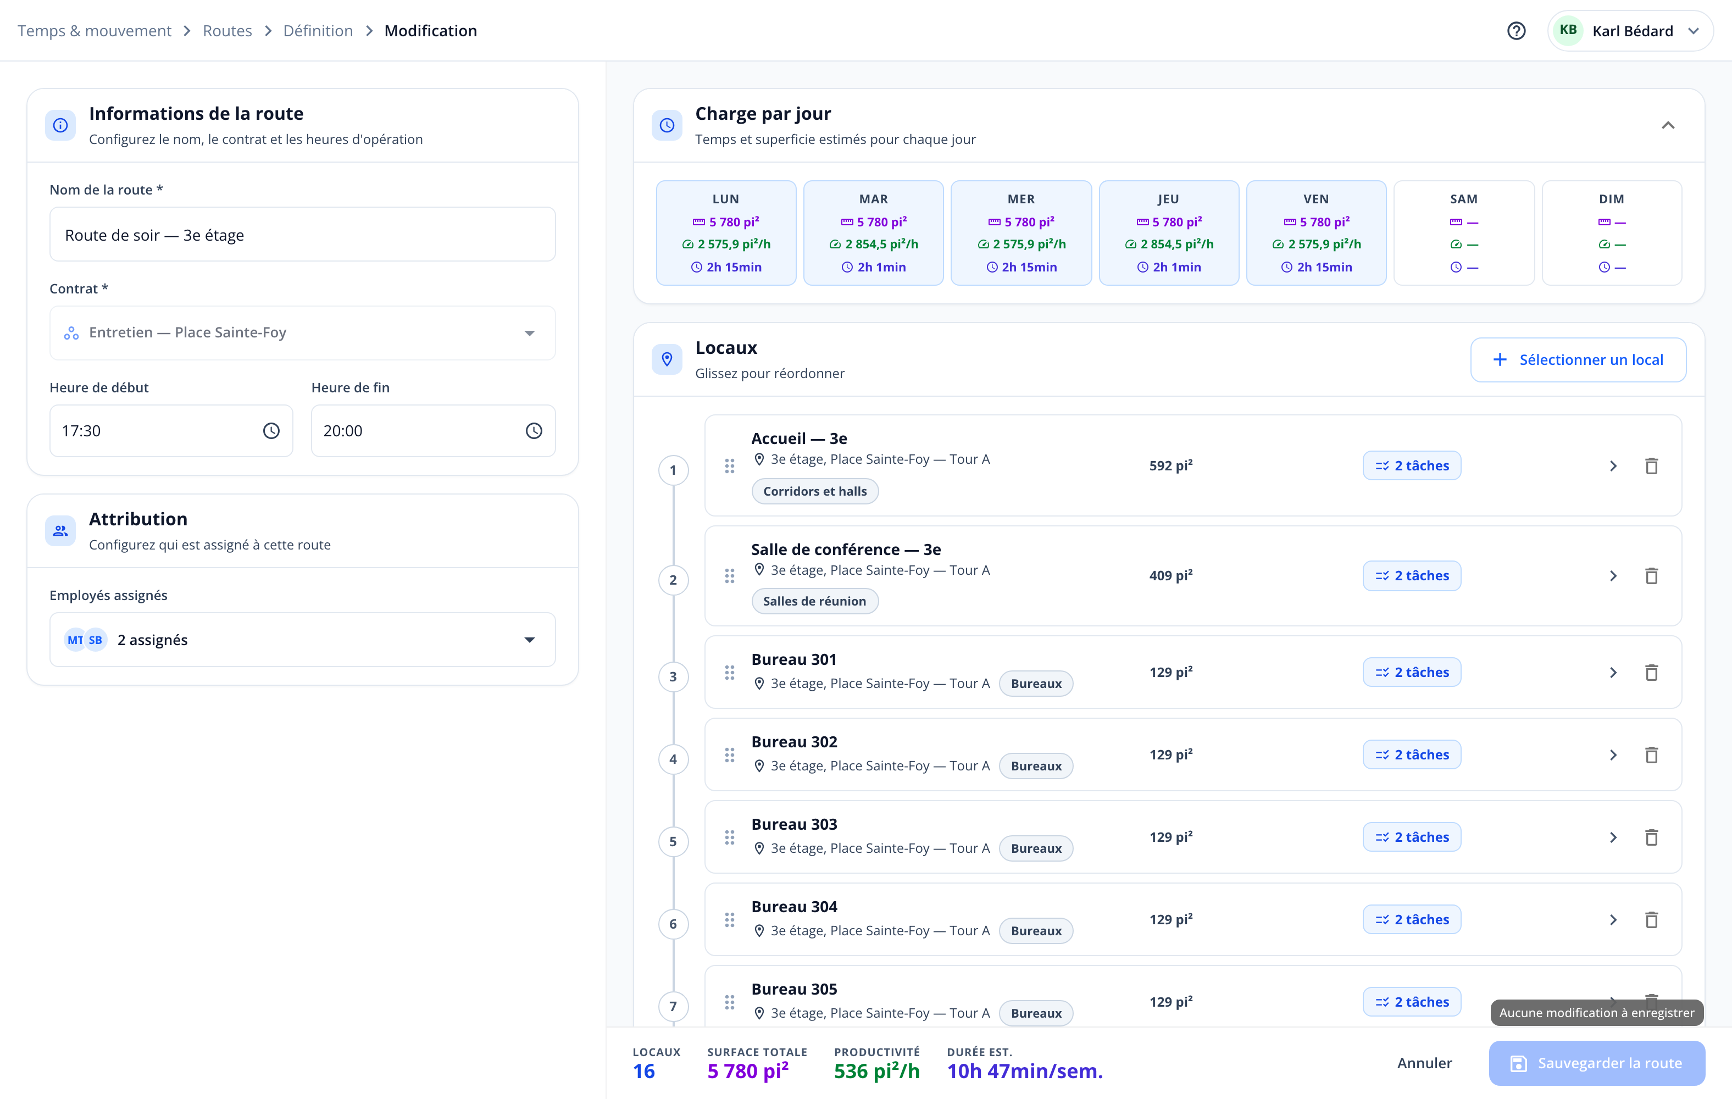Image resolution: width=1732 pixels, height=1099 pixels.
Task: Enable the SAM day card
Action: [1464, 233]
